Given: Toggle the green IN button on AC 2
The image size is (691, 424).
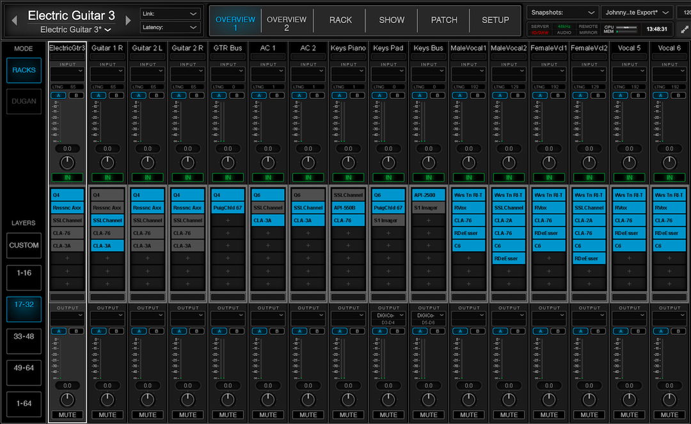Looking at the screenshot, I should point(308,177).
